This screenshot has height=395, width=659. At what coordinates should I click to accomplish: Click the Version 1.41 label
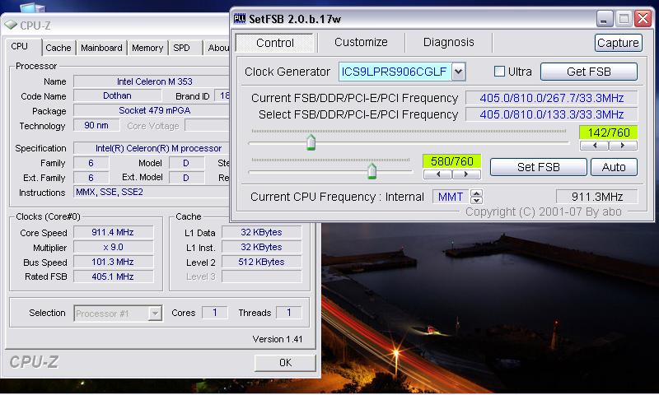tap(278, 339)
